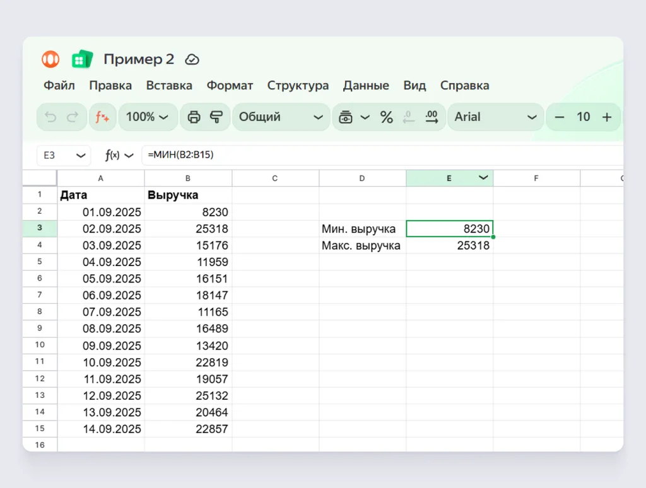Increase font size with plus button
This screenshot has height=488, width=646.
607,117
